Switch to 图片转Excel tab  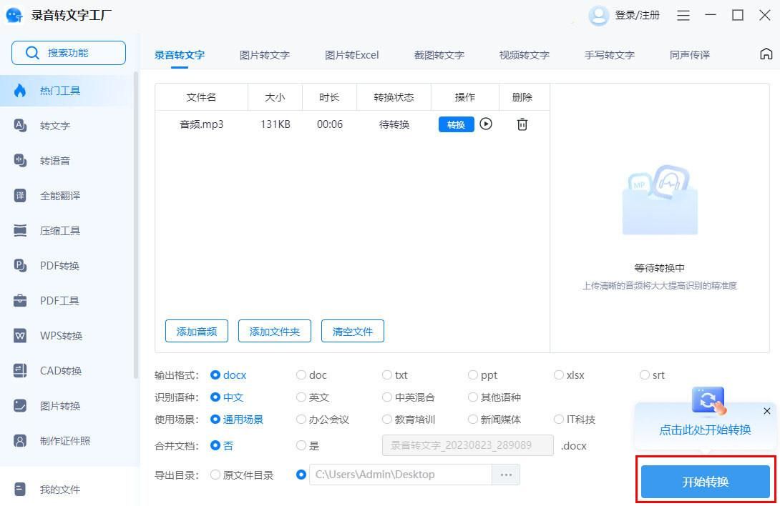point(351,55)
